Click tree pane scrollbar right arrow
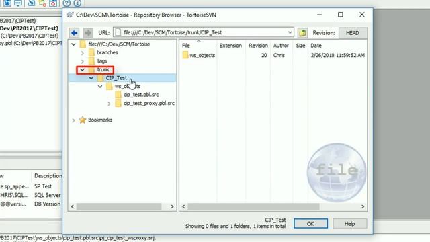The height and width of the screenshot is (242, 430). click(172, 206)
